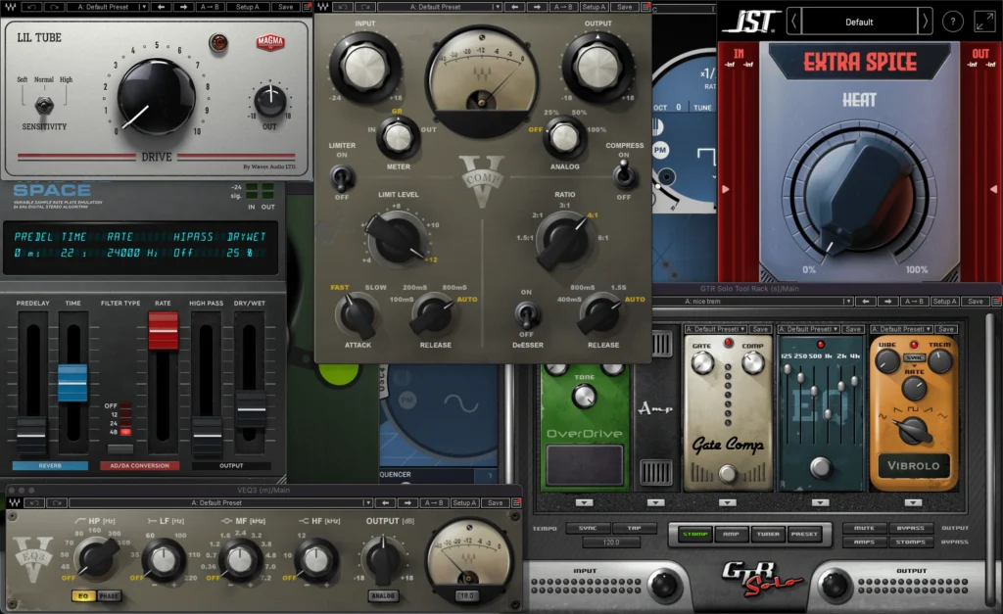Click the red power lamp on Lil Tube
This screenshot has width=1003, height=614.
point(218,43)
